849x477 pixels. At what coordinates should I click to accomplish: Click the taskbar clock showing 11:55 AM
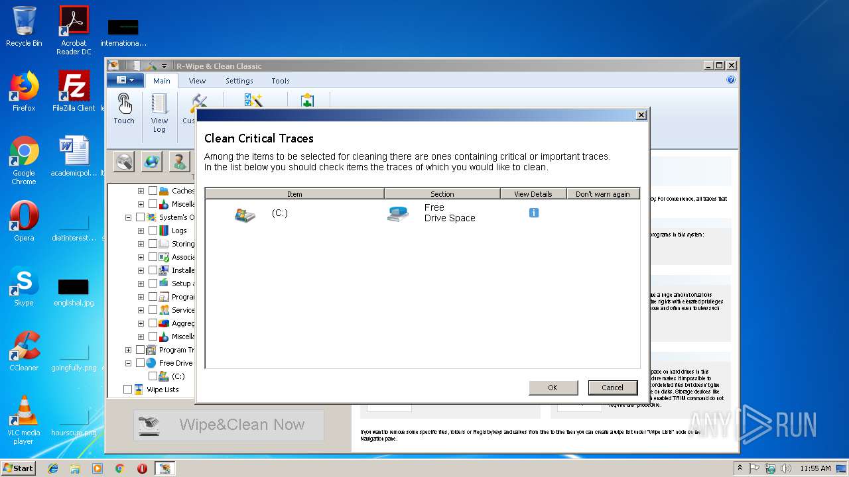point(815,468)
